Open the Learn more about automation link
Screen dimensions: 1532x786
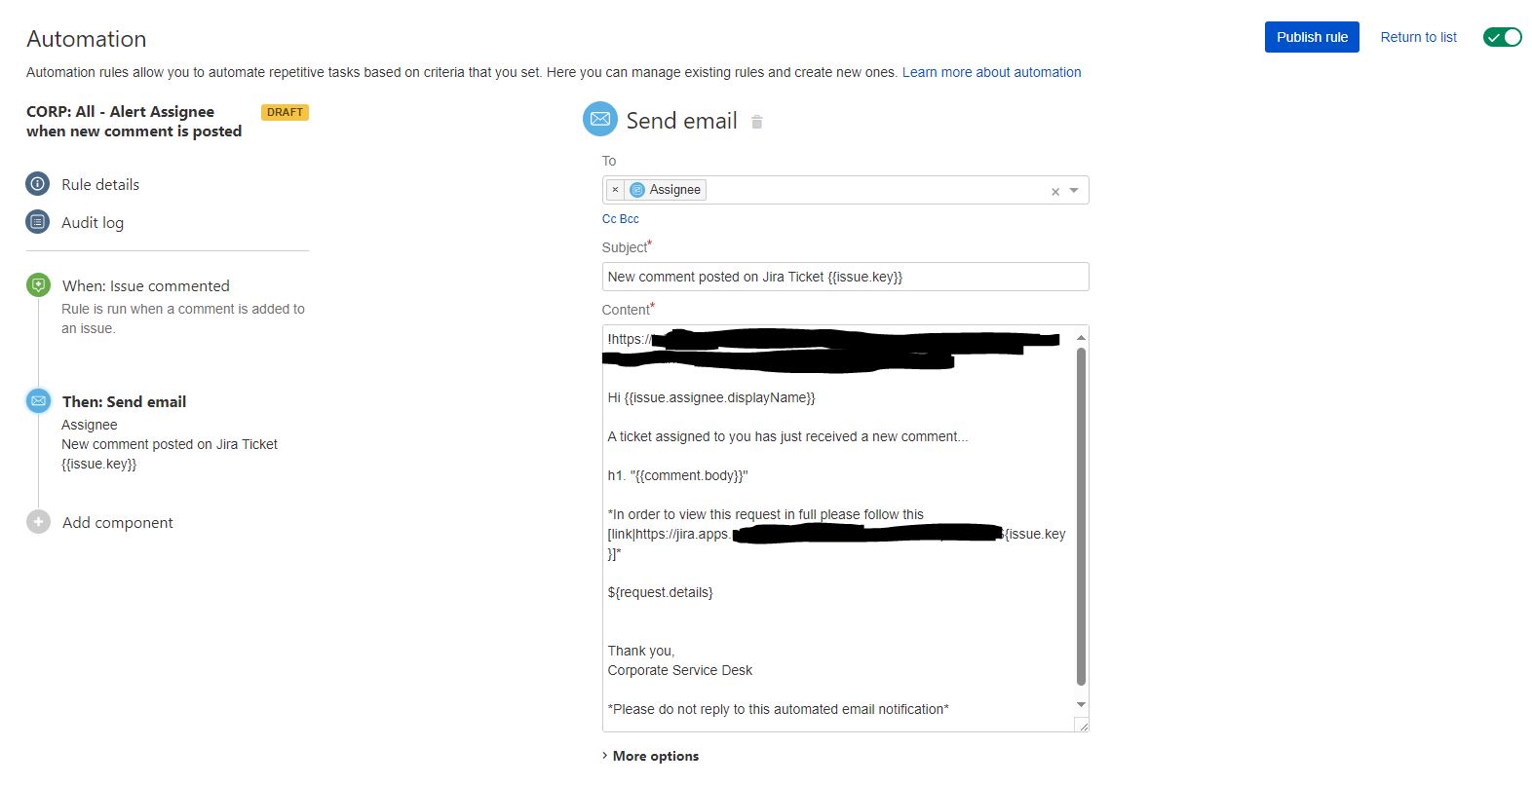click(991, 72)
